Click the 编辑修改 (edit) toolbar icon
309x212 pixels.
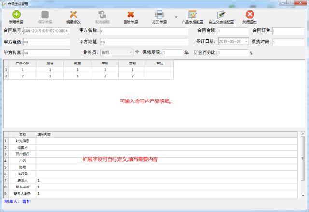[73, 15]
